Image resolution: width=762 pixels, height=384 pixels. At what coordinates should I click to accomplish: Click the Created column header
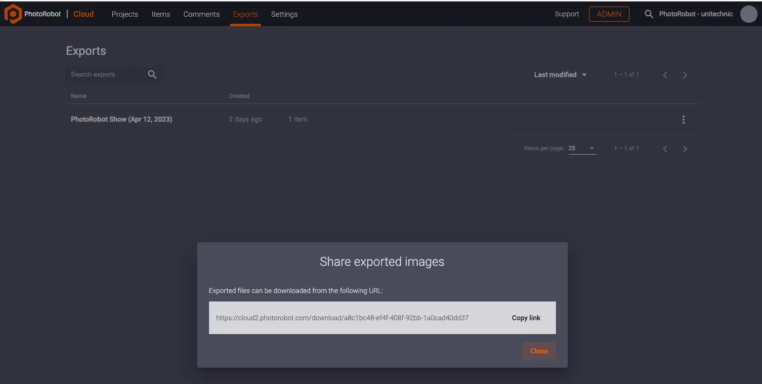click(239, 96)
